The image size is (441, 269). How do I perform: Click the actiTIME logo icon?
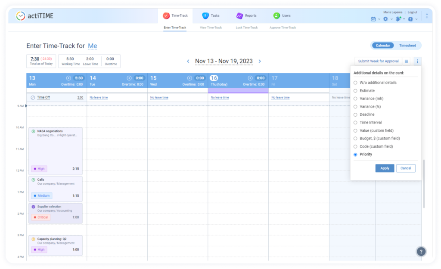(x=21, y=16)
